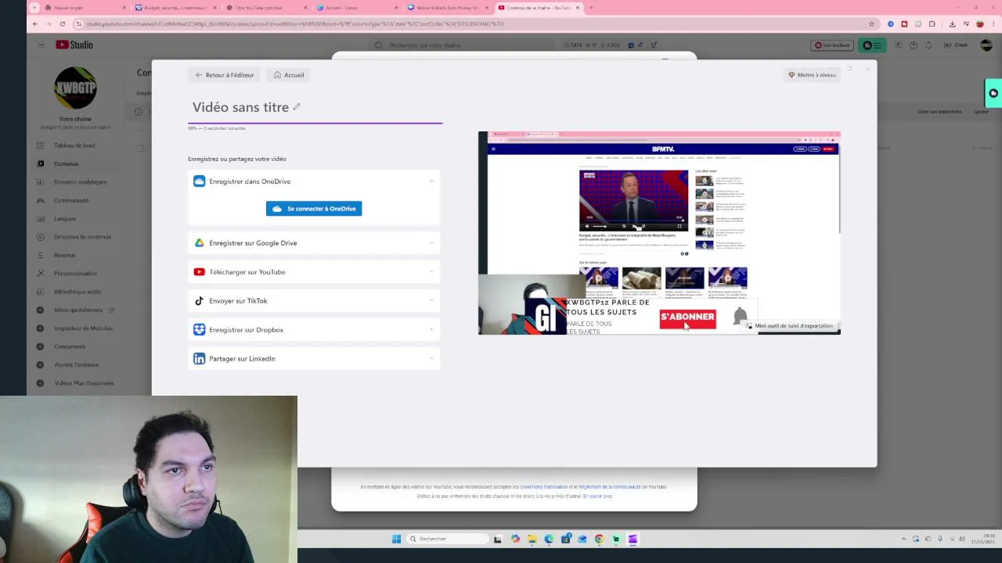Open Données analytiques in Studio sidebar
This screenshot has width=1002, height=563.
[80, 182]
